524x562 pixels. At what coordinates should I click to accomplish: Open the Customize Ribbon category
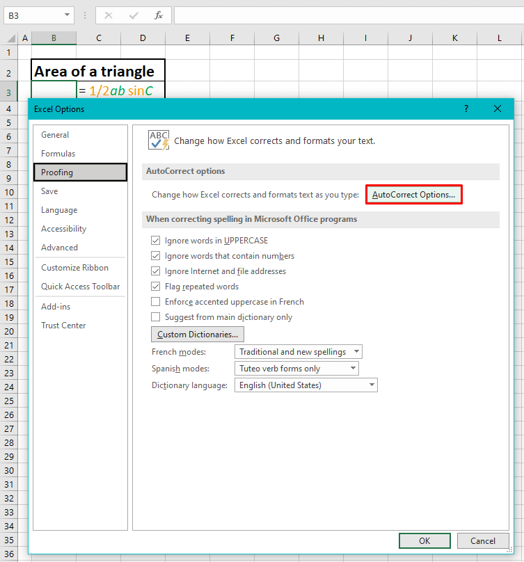click(x=80, y=268)
